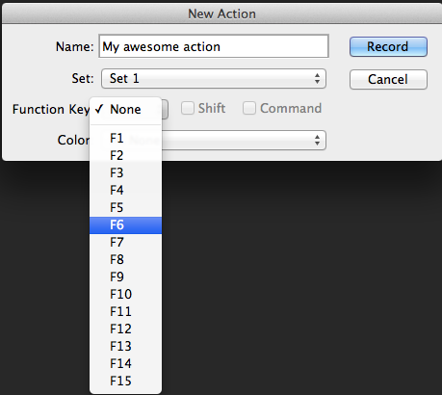The height and width of the screenshot is (395, 442).
Task: Pick F3 as the function key
Action: pyautogui.click(x=125, y=173)
